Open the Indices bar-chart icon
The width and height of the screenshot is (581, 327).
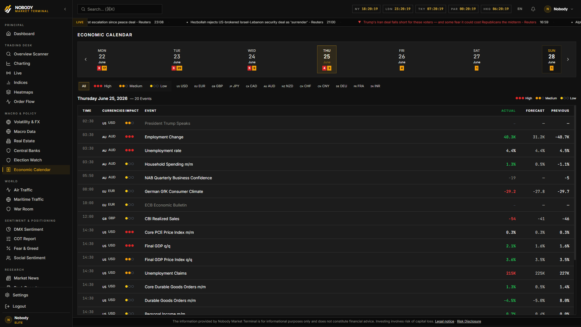[8, 83]
